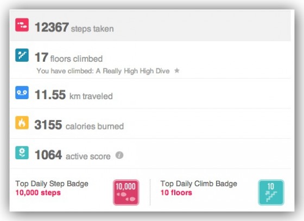Click the '10 floors' pink link
304x221 pixels.
[x=176, y=193]
